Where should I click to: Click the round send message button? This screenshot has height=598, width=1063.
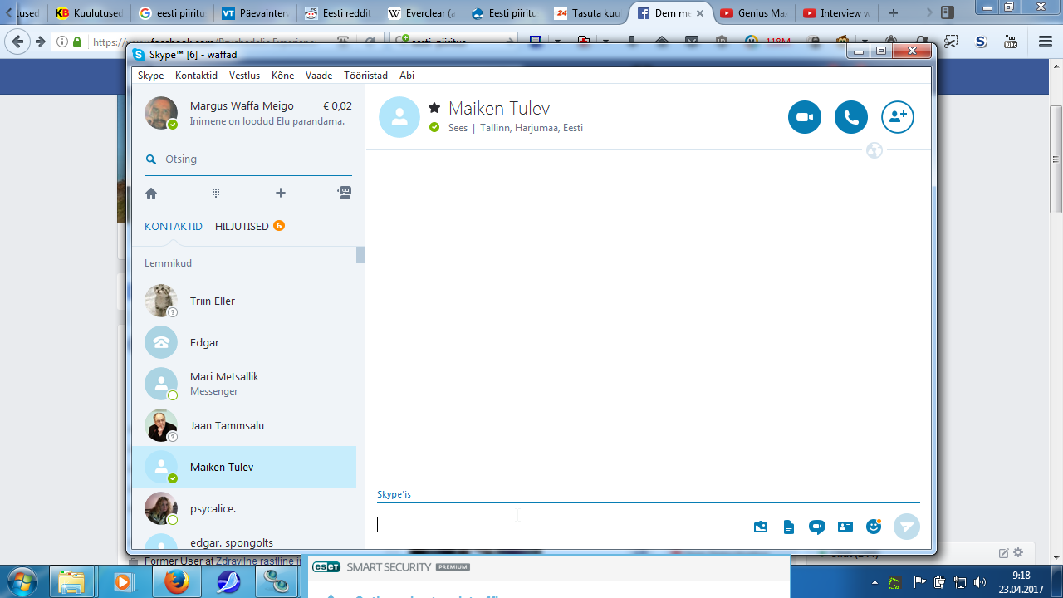(907, 527)
